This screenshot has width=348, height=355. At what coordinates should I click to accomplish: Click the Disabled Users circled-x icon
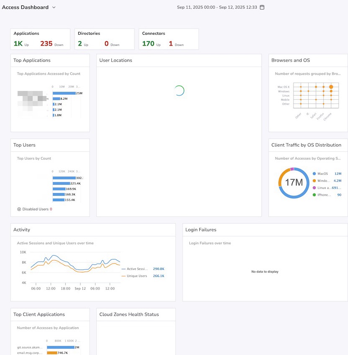[19, 209]
